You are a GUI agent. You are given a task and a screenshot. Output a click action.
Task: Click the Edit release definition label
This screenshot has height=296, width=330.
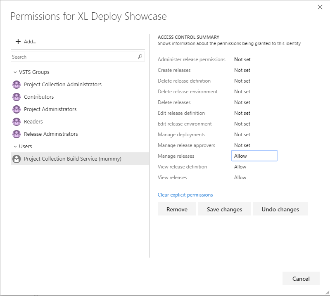pyautogui.click(x=181, y=113)
